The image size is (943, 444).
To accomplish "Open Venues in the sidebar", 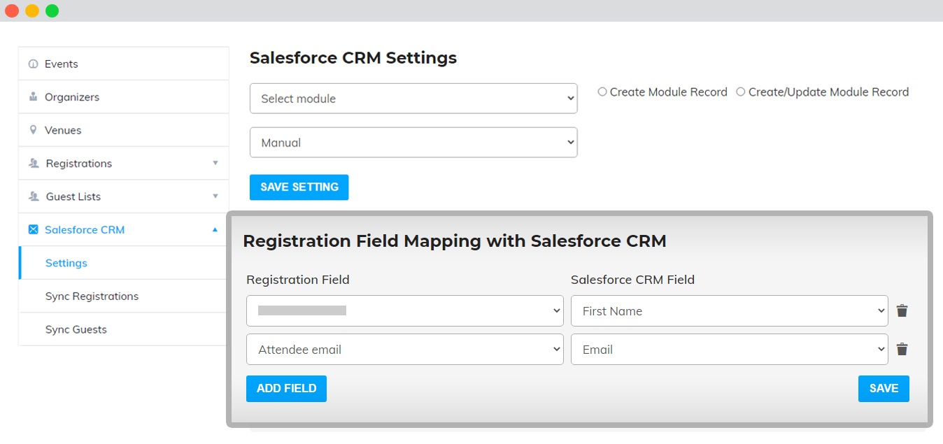I will pos(124,130).
